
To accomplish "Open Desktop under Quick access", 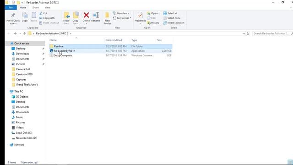I will pos(21,49).
